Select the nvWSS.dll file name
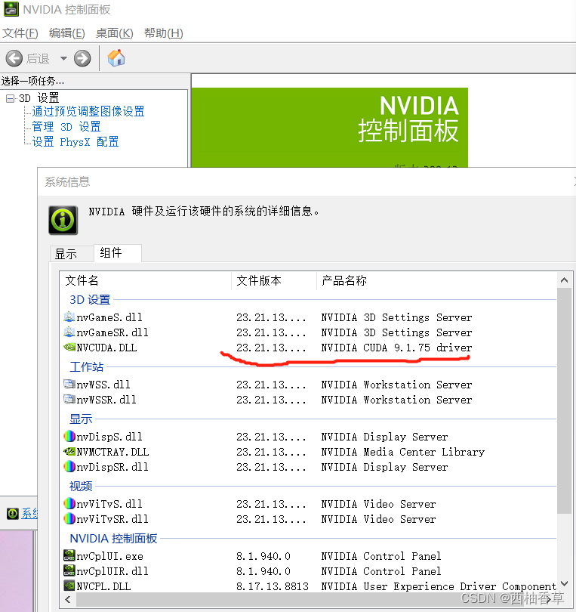The width and height of the screenshot is (576, 612). coord(103,385)
